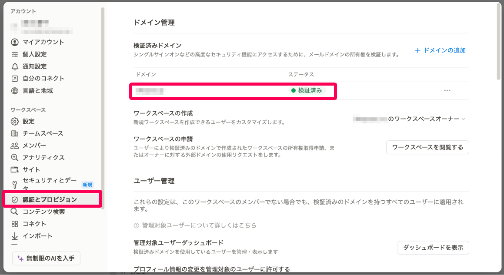The width and height of the screenshot is (504, 275).
Task: Click the content search magnifier icon
Action: click(14, 212)
